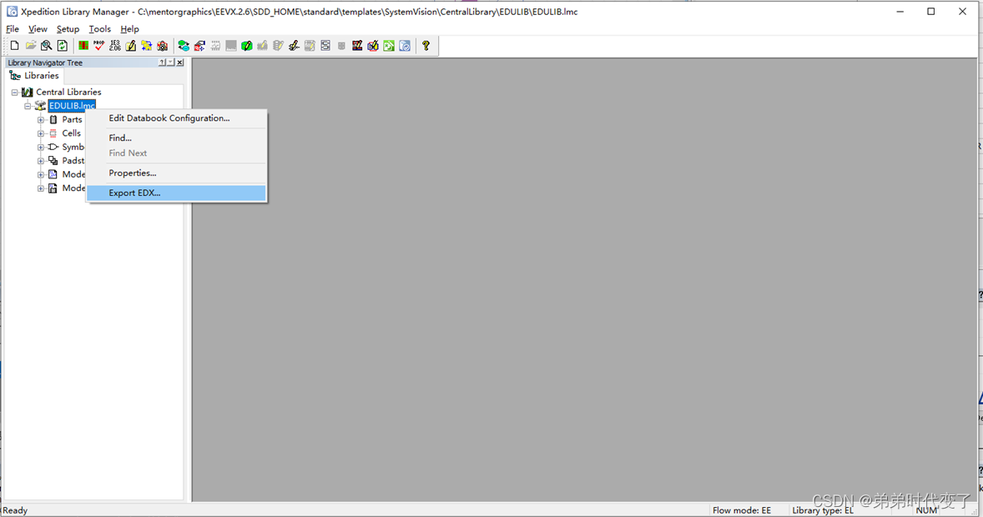Select EDULIB.lmc in the library tree
Image resolution: width=983 pixels, height=517 pixels.
72,105
